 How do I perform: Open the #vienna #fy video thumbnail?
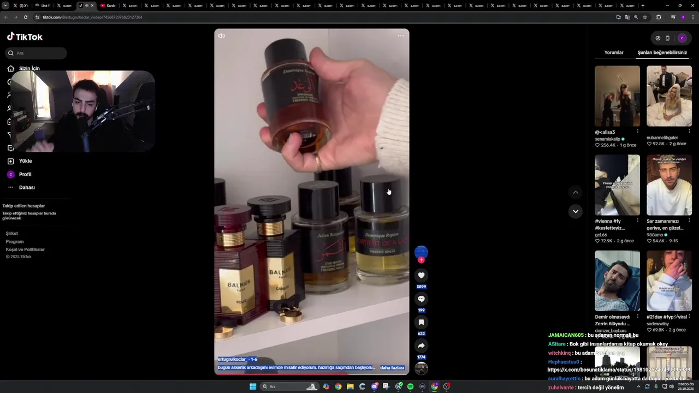(617, 185)
